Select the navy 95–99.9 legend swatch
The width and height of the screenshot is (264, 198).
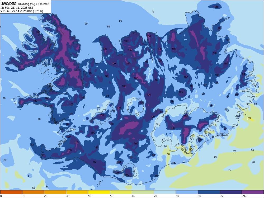pyautogui.click(x=231, y=192)
